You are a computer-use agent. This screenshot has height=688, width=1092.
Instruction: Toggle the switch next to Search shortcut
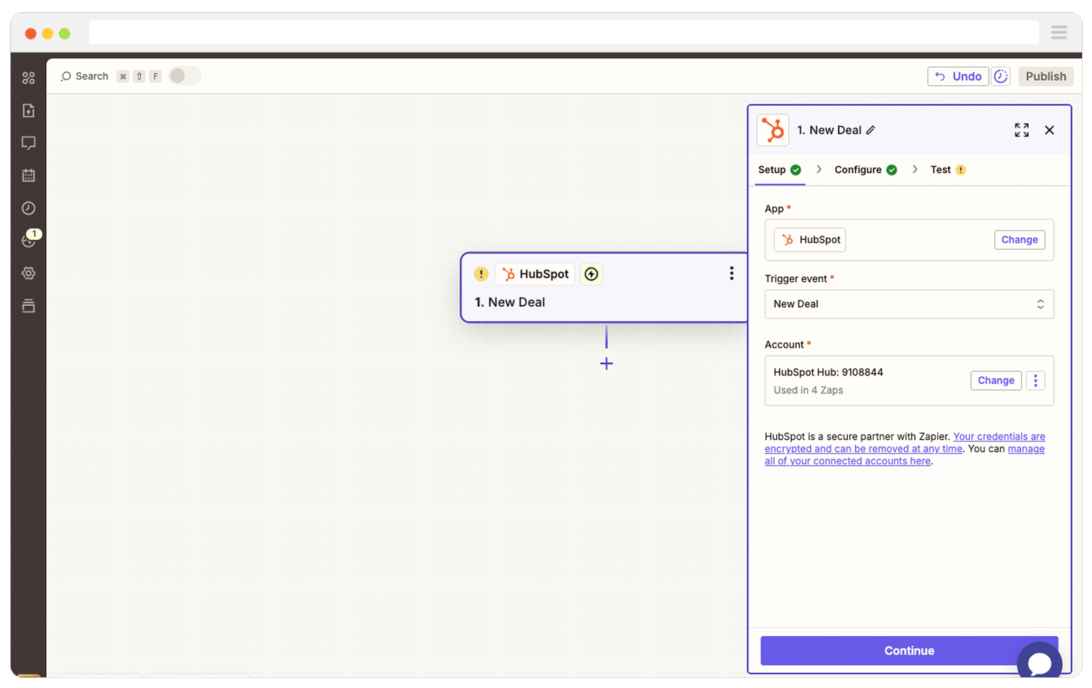point(185,76)
